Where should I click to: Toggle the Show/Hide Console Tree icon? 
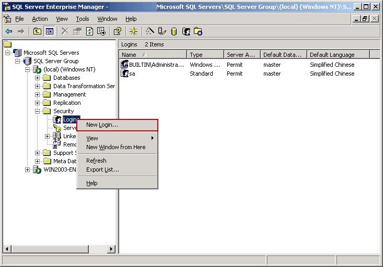tap(50, 31)
